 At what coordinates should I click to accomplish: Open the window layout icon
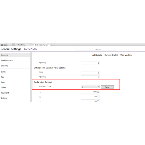click(x=13, y=45)
